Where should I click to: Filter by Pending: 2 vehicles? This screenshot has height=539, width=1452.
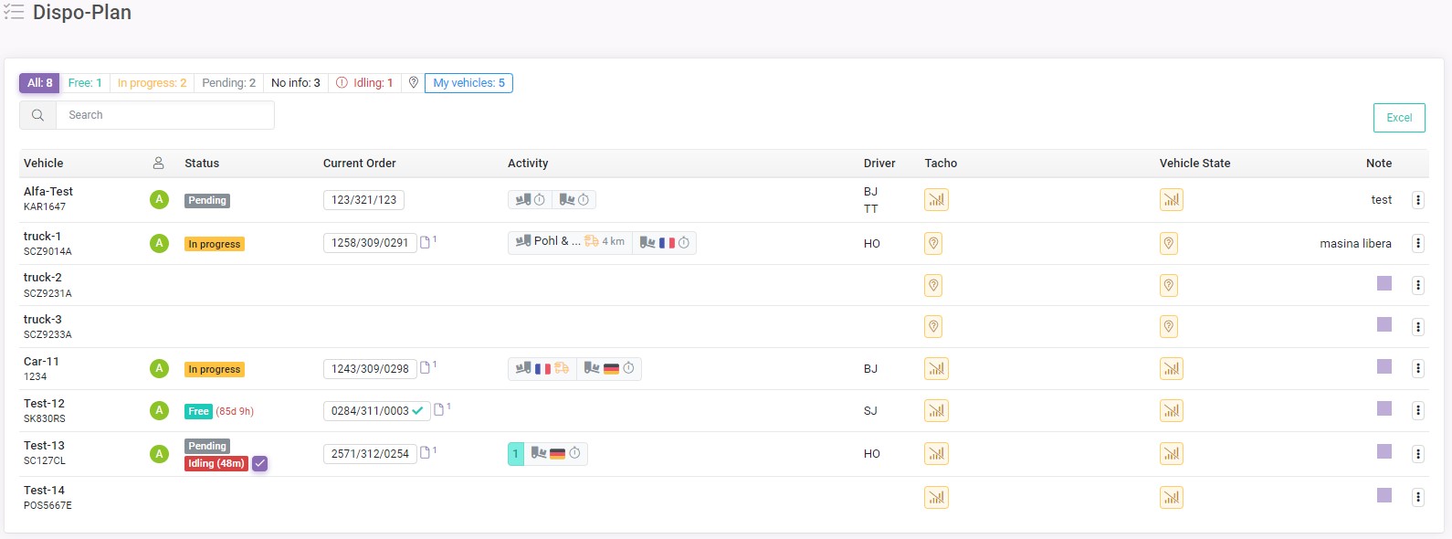pyautogui.click(x=228, y=83)
